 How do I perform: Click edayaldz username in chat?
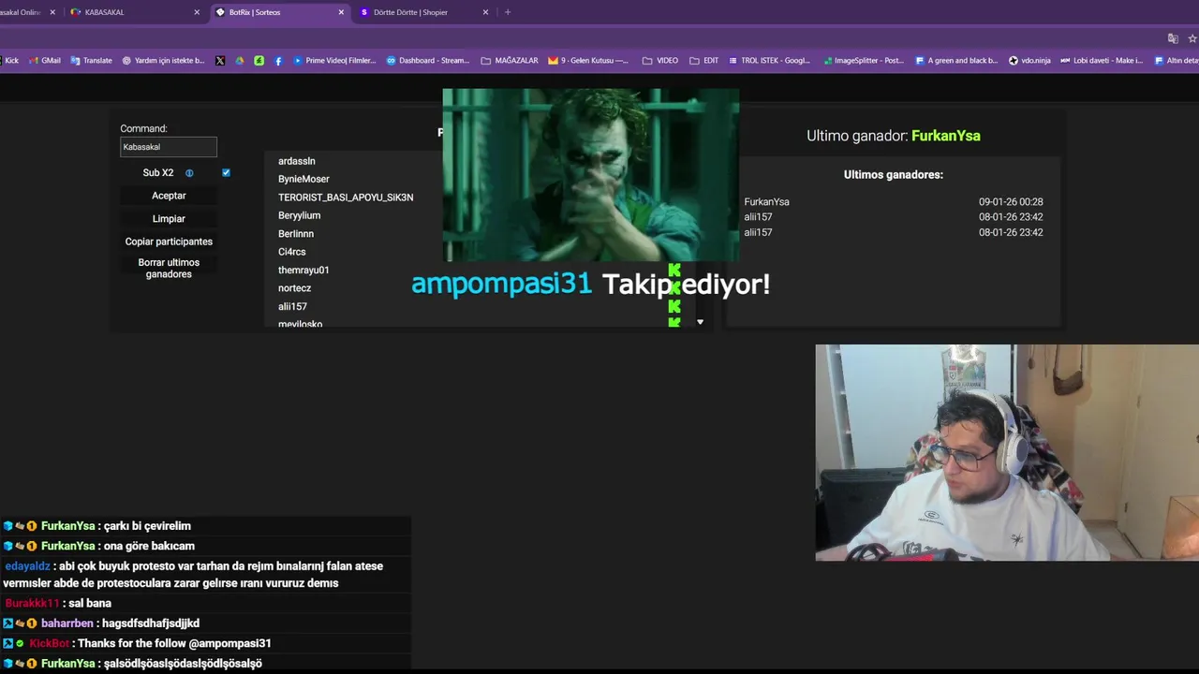pyautogui.click(x=27, y=566)
